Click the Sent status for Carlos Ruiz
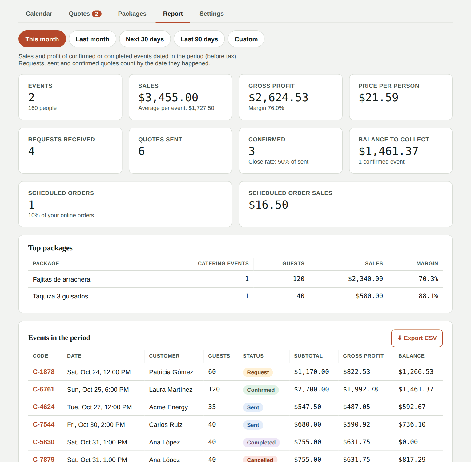Screen dimensions: 471x462 (x=253, y=425)
